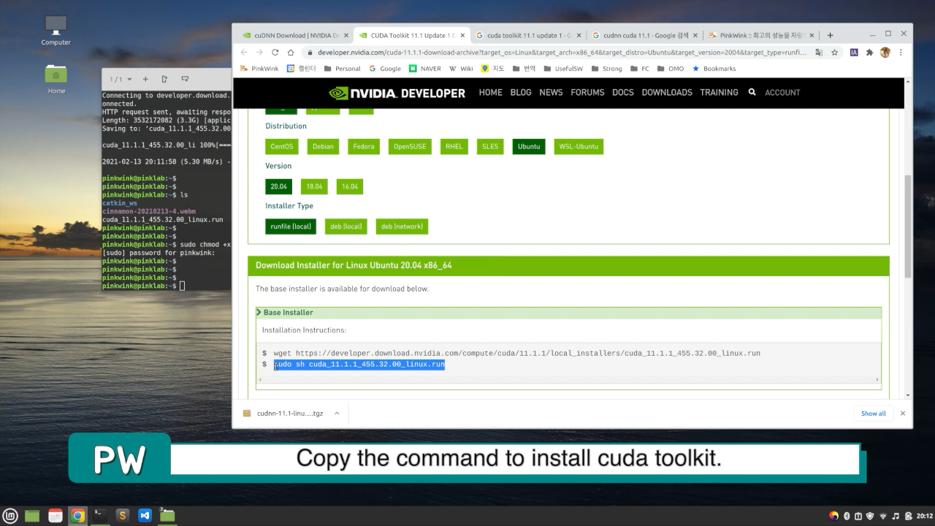Switch to Chrome in taskbar

pyautogui.click(x=77, y=516)
